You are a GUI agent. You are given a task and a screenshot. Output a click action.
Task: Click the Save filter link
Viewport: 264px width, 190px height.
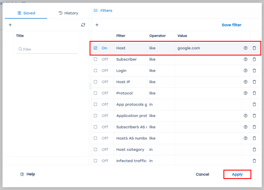(231, 25)
